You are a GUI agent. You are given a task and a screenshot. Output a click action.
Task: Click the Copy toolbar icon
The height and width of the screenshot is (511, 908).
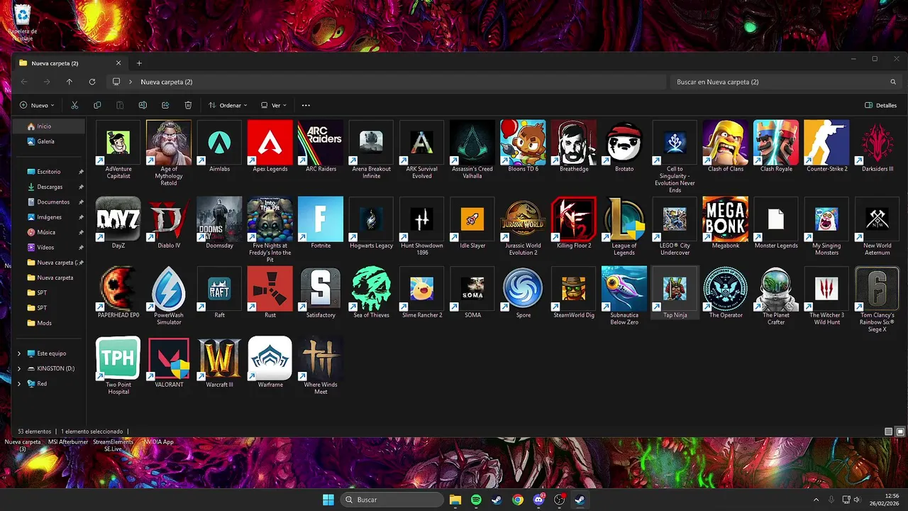tap(97, 105)
